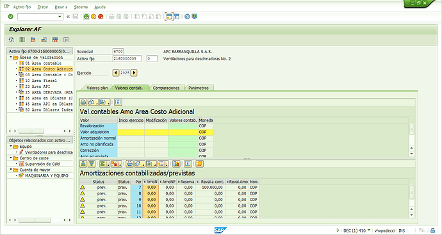Screen dimensions: 442x235
Task: Go to next Ejercicio year
Action: pos(134,73)
